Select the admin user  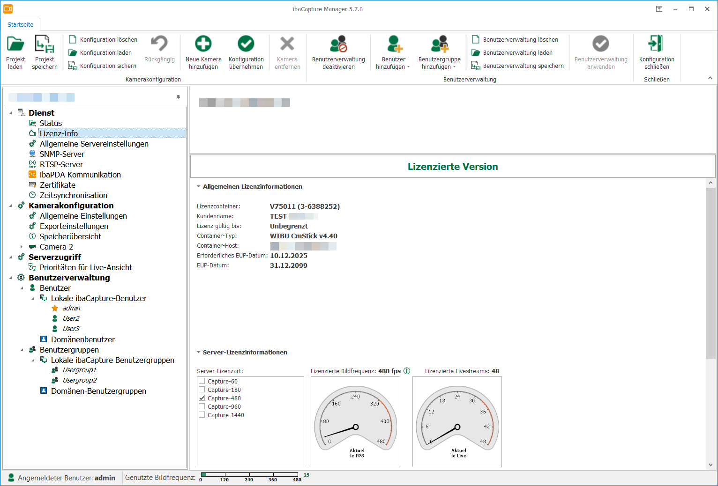pyautogui.click(x=71, y=308)
